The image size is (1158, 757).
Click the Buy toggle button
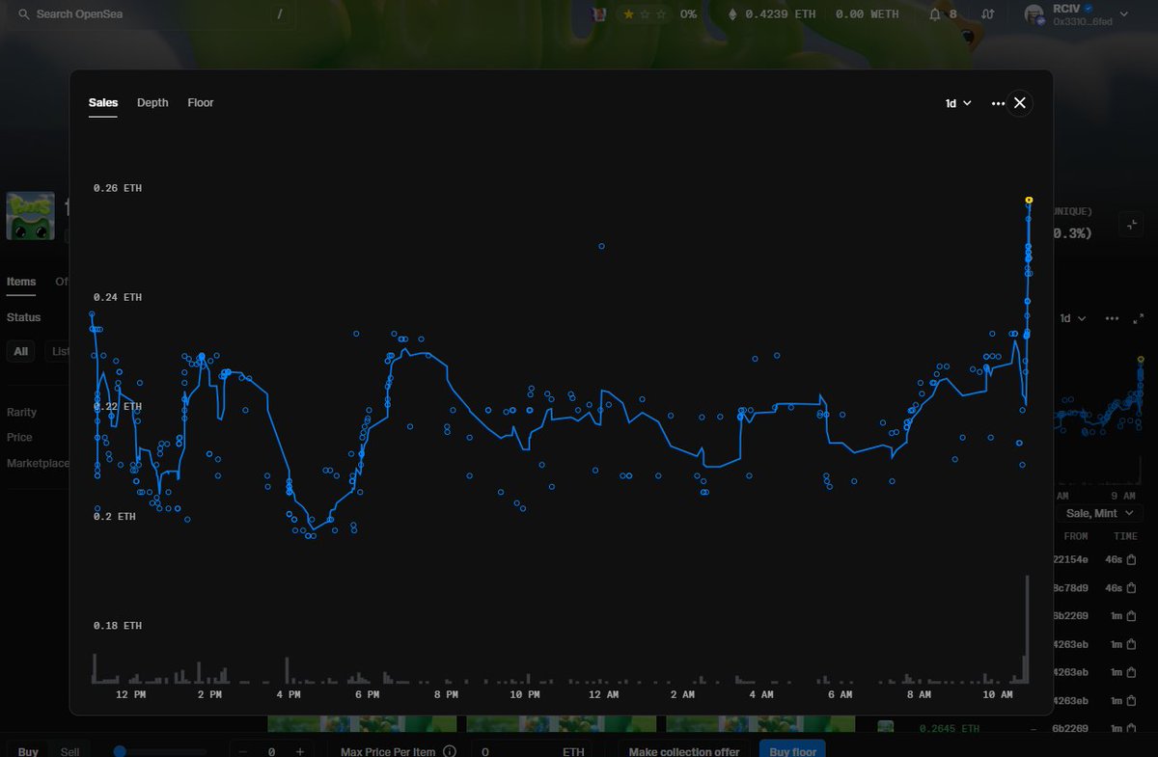(28, 751)
